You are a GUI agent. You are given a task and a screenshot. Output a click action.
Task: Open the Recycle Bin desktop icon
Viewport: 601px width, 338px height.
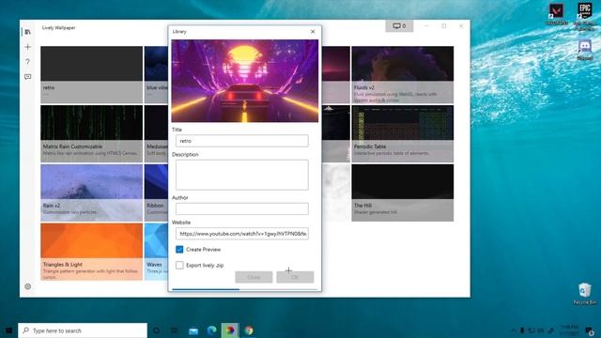point(585,294)
